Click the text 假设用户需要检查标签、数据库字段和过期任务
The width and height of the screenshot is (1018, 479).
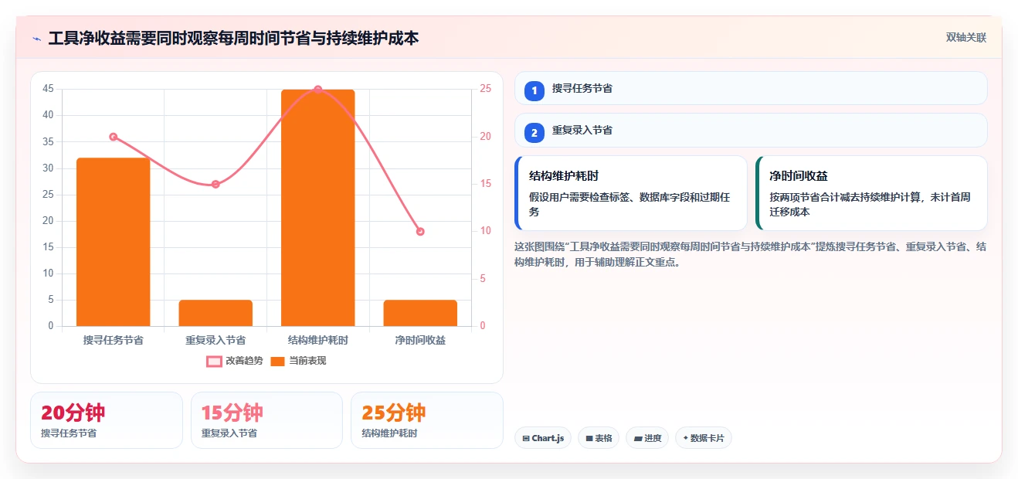[x=629, y=204]
